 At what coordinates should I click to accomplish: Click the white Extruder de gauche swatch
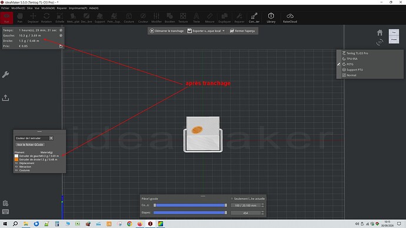16,156
